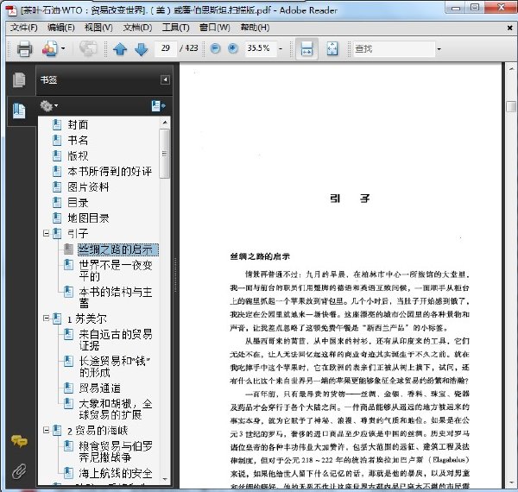Select the 世界不是一夜变平的 bookmark
This screenshot has width=518, height=492.
[x=116, y=270]
